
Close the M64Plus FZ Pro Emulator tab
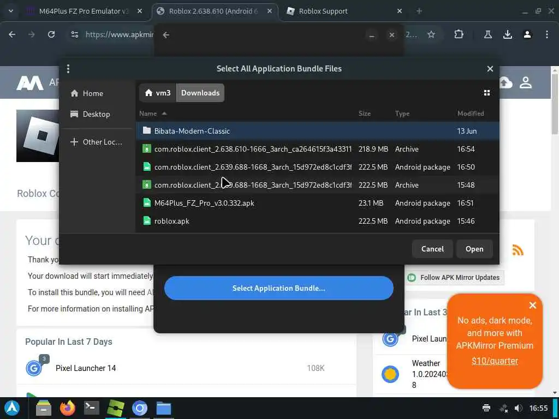click(140, 11)
